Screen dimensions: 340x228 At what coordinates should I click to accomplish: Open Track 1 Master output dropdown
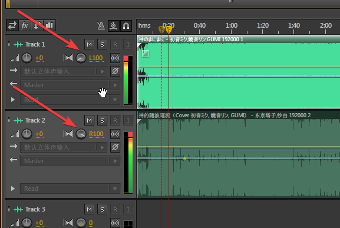pyautogui.click(x=70, y=85)
